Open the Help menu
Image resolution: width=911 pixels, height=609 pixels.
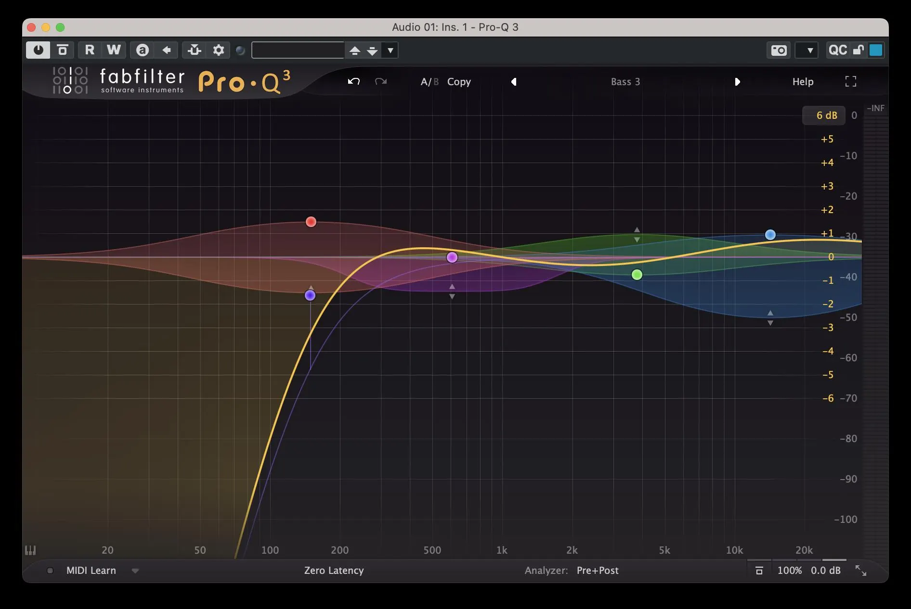coord(803,82)
